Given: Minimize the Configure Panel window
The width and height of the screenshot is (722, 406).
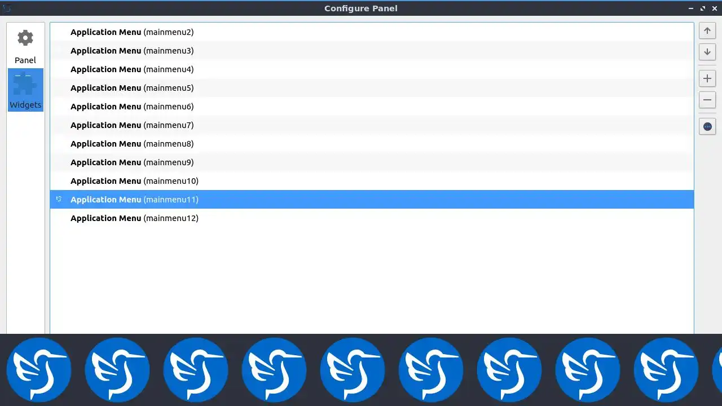Looking at the screenshot, I should (x=692, y=8).
